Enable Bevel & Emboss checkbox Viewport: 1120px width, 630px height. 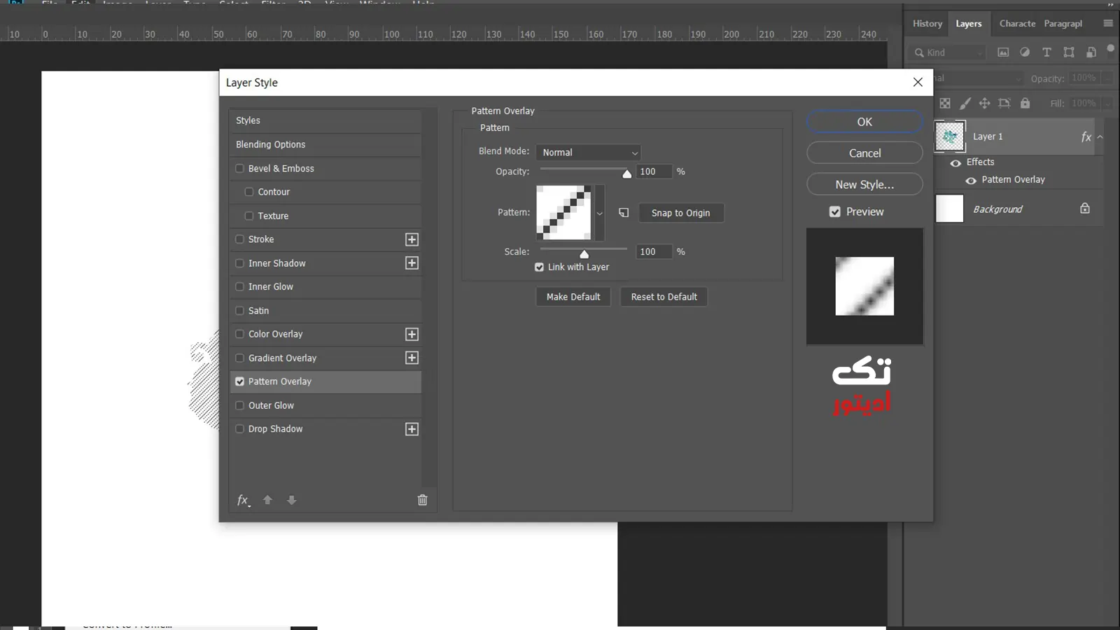coord(239,169)
